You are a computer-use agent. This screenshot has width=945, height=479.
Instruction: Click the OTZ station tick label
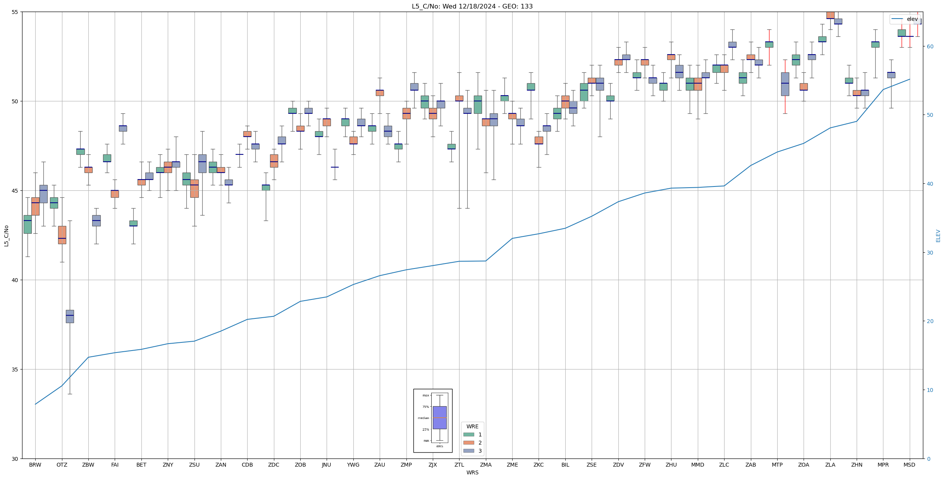click(x=62, y=465)
